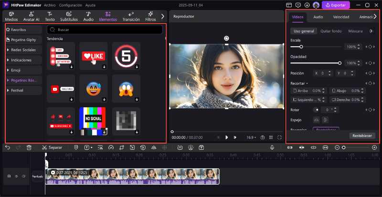Click the flip mirror icon in timeline toolbar
This screenshot has width=382, height=197.
(x=154, y=147)
